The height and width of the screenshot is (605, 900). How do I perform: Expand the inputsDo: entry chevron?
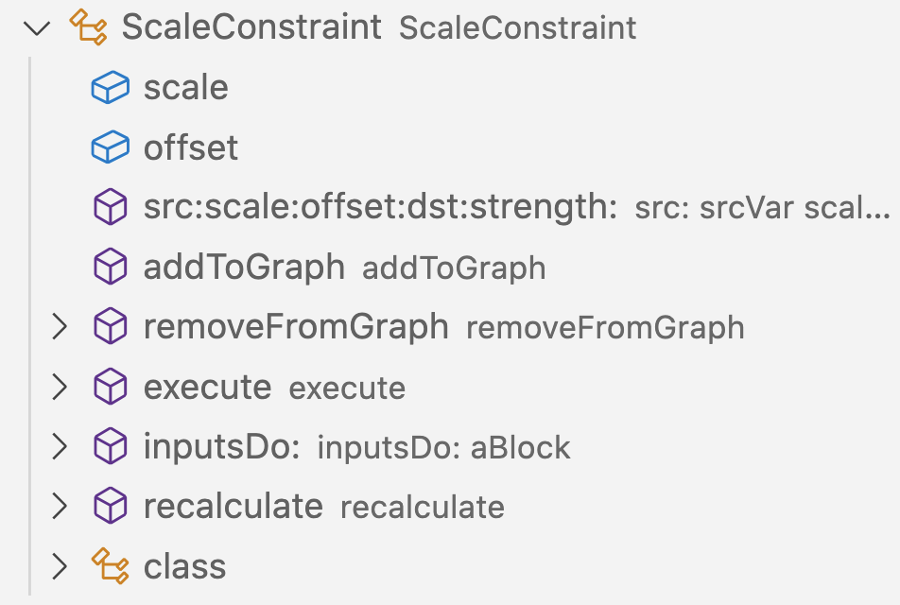(x=60, y=446)
